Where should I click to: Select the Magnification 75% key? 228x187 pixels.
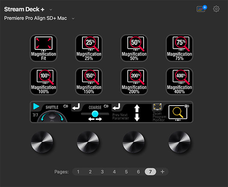[179, 48]
